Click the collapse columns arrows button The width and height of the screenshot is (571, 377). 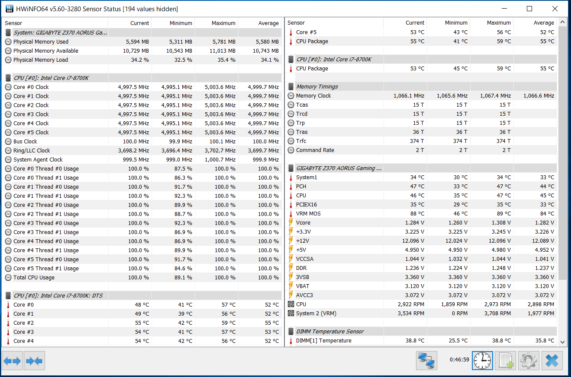pyautogui.click(x=34, y=361)
